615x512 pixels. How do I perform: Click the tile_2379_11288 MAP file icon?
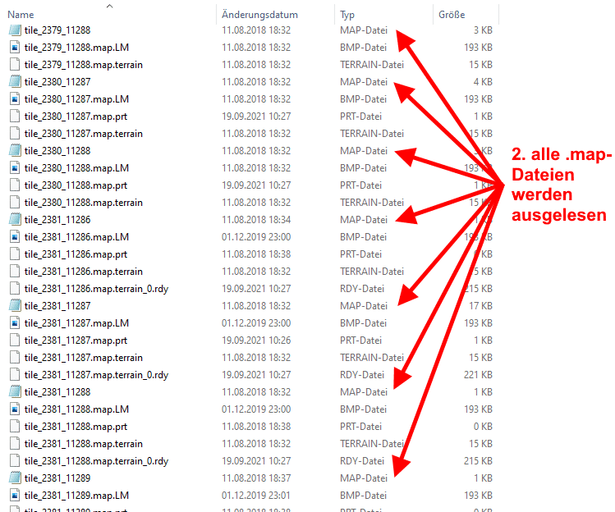(x=14, y=30)
